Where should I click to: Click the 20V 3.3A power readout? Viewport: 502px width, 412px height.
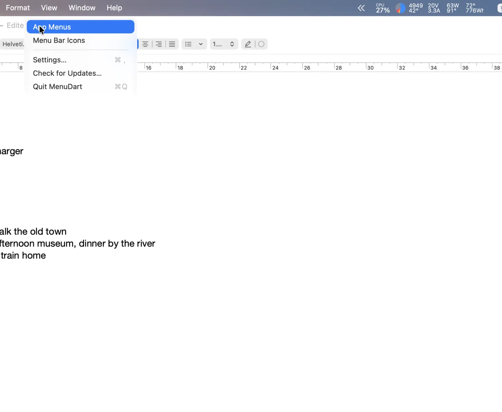point(434,8)
